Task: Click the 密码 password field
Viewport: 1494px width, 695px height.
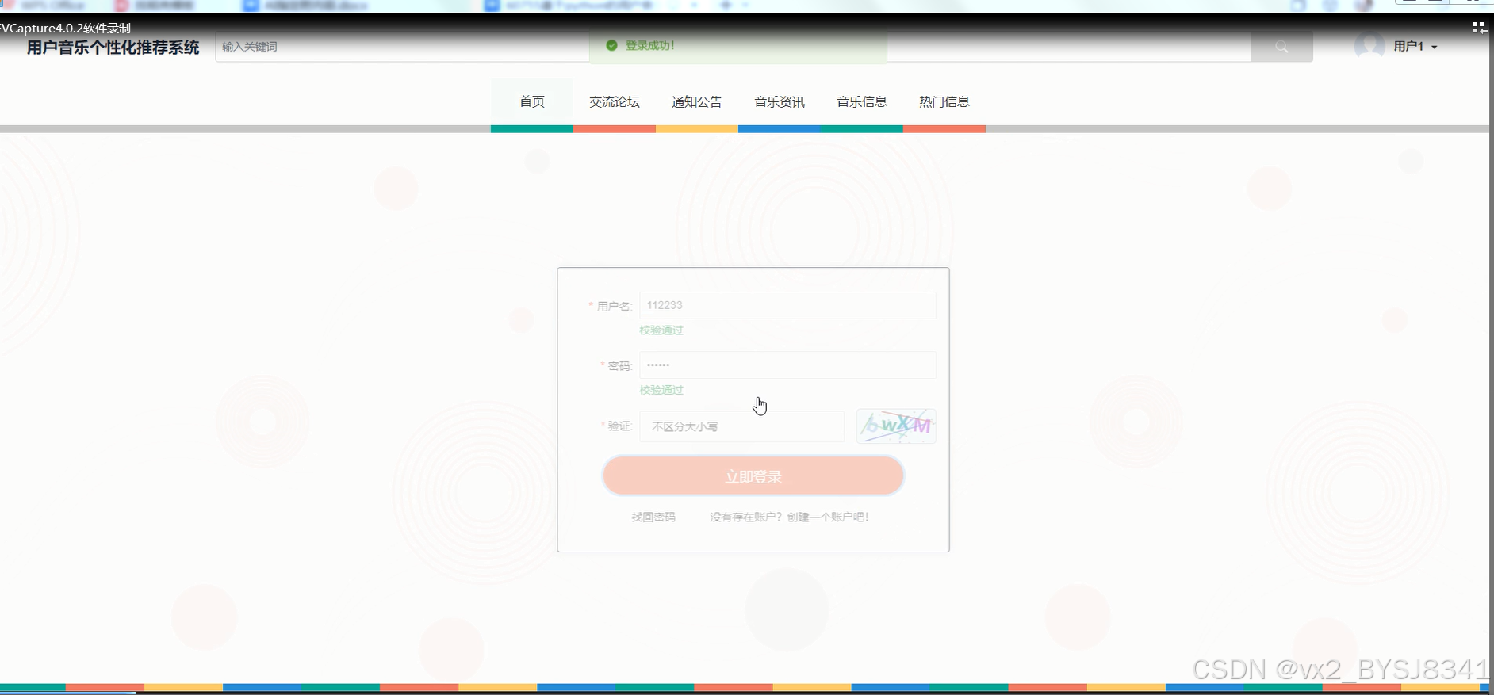Action: [x=787, y=365]
